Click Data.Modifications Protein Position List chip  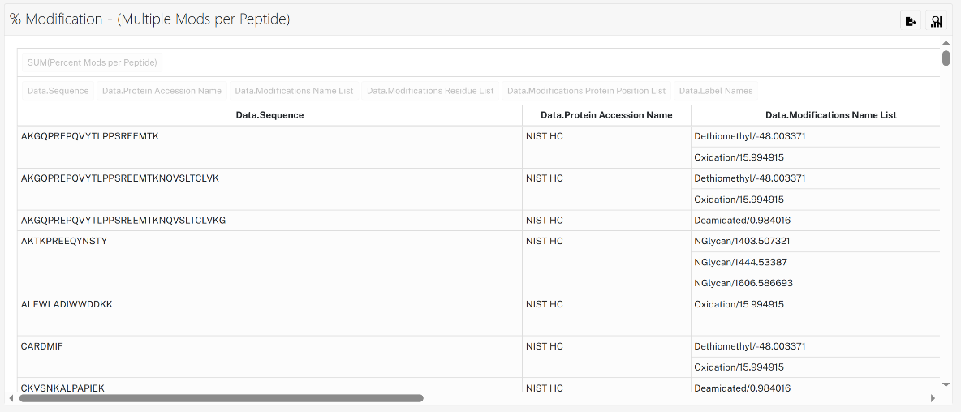(x=587, y=91)
